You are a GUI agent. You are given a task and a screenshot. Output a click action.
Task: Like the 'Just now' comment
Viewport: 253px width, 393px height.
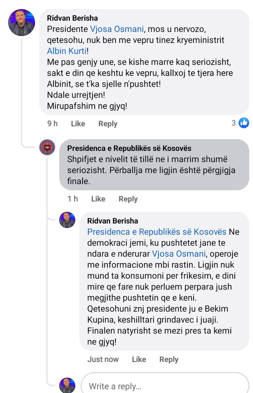click(139, 360)
